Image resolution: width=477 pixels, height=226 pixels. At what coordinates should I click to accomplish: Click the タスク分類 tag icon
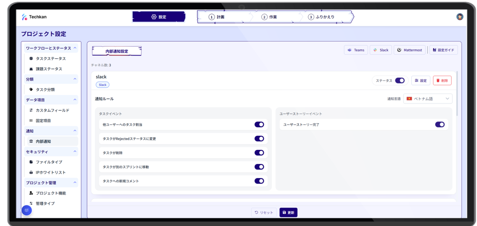[x=31, y=90]
